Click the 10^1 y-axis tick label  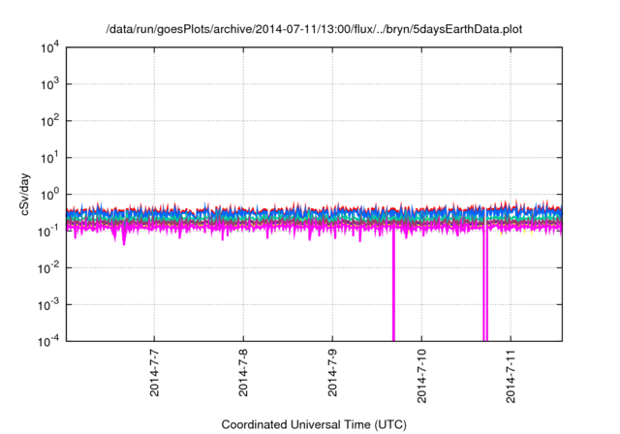point(49,158)
